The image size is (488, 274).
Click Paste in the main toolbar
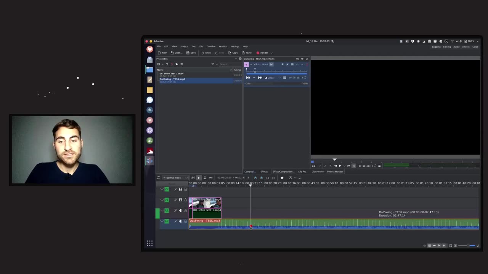point(247,53)
